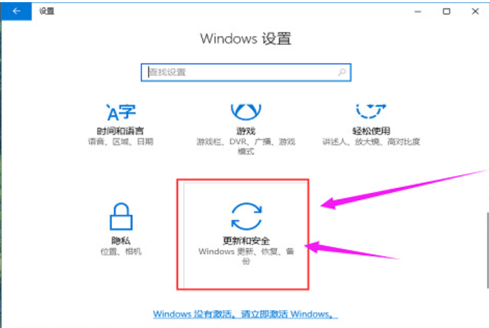Click the 讲述人、放大镜 description text

371,142
